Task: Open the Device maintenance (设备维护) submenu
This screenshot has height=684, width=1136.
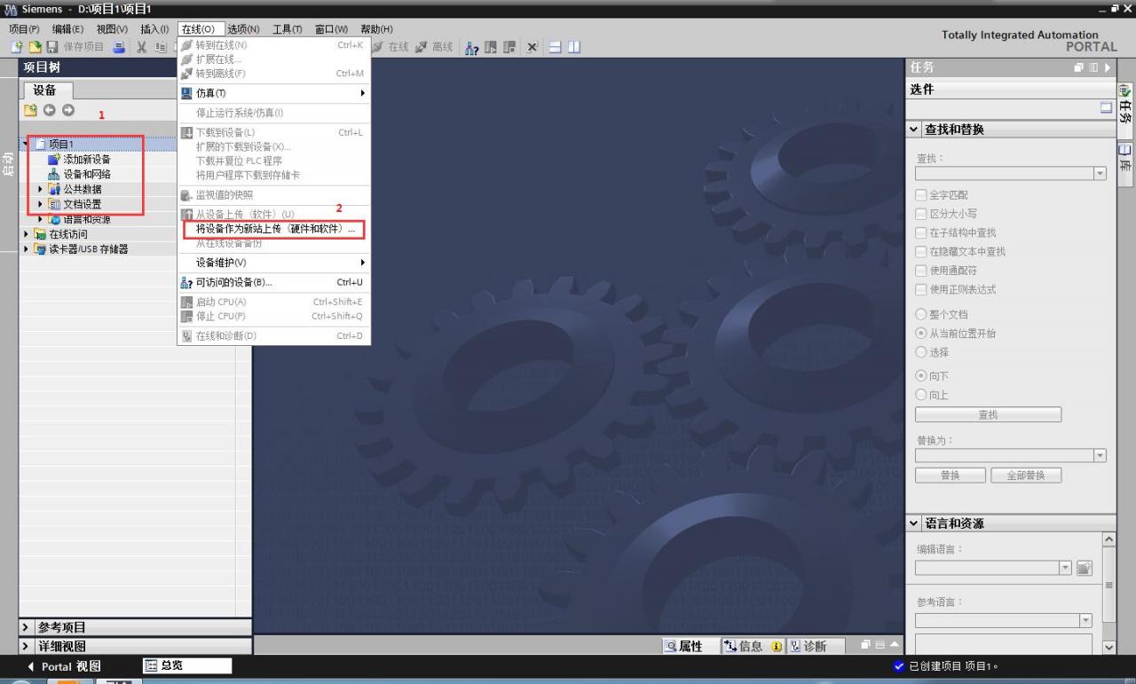Action: tap(274, 263)
